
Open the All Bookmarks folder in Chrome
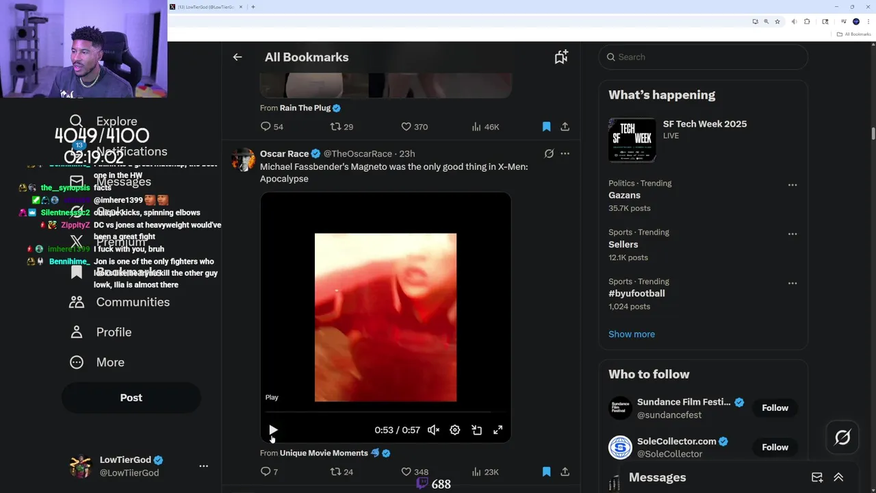click(x=853, y=34)
